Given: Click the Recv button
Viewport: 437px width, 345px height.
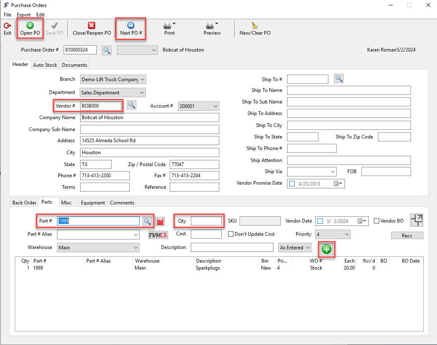Looking at the screenshot, I should click(407, 236).
